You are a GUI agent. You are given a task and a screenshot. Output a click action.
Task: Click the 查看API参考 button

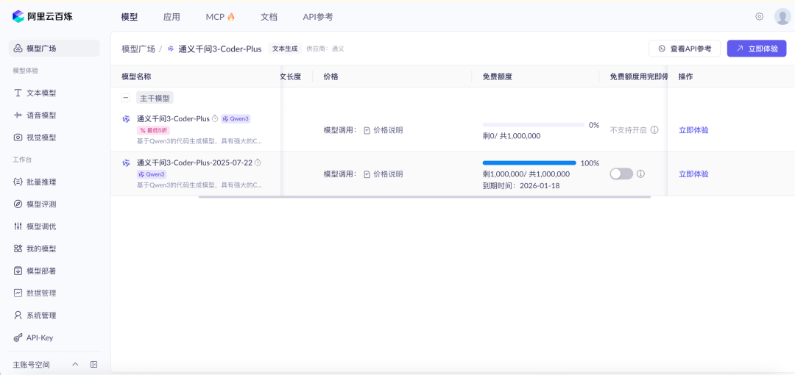pos(685,49)
